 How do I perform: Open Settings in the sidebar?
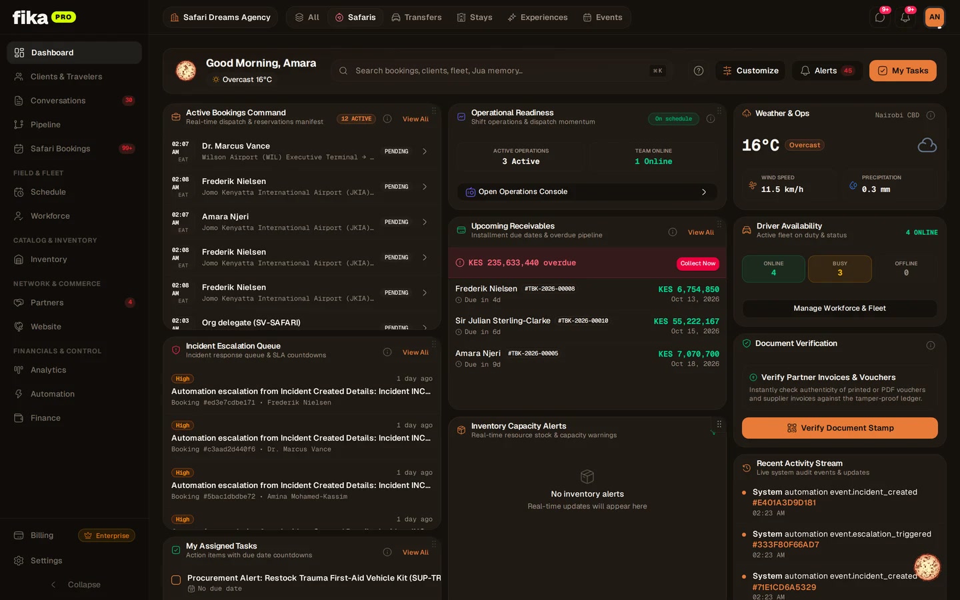[74, 561]
